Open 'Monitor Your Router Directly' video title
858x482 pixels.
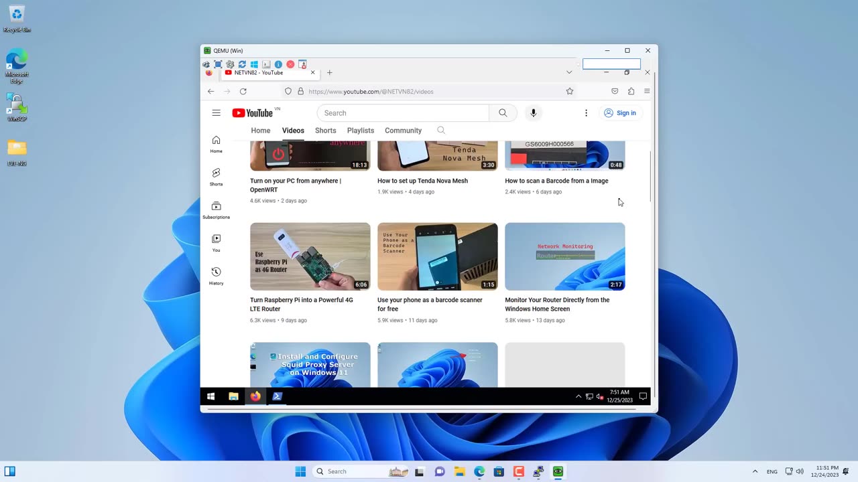pos(558,305)
